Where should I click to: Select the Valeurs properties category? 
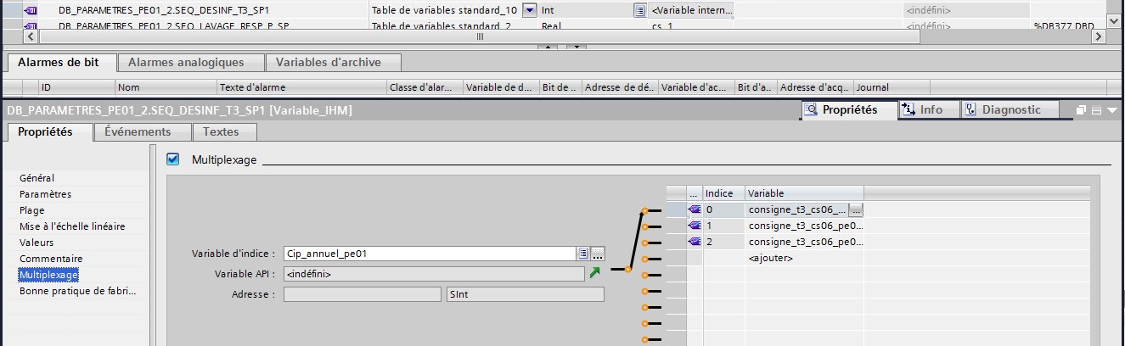(x=37, y=243)
